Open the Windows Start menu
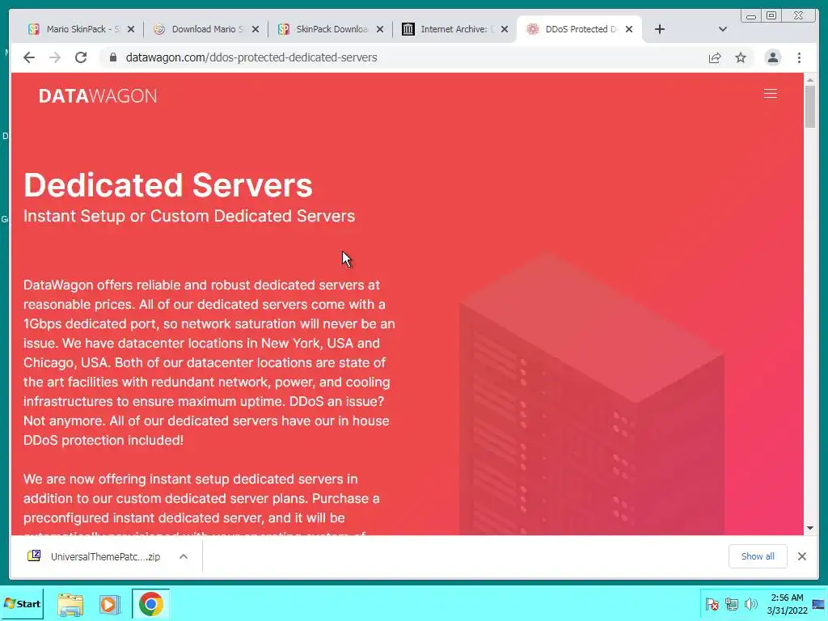This screenshot has width=828, height=621. coord(22,603)
